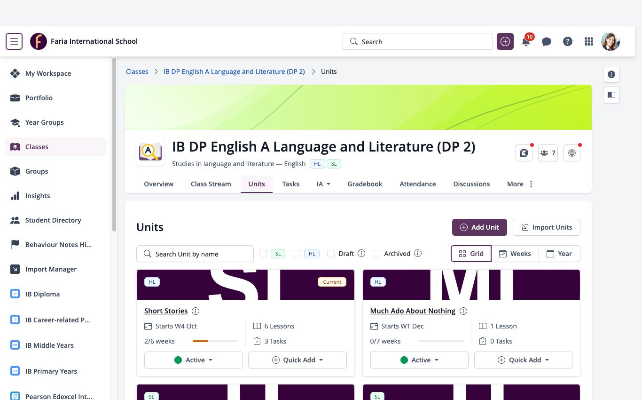
Task: Open class members icon showing 7
Action: (548, 153)
